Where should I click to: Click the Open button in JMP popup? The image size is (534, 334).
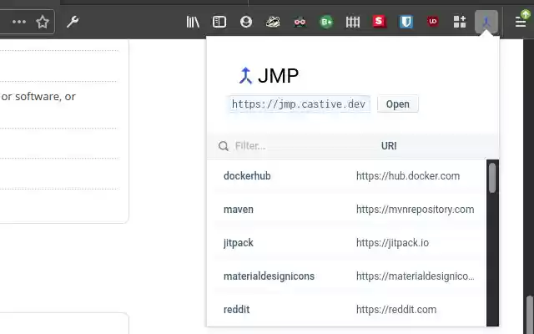click(x=398, y=104)
